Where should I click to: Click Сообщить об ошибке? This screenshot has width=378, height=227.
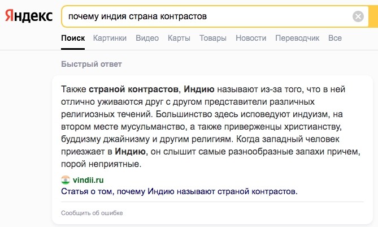click(92, 213)
